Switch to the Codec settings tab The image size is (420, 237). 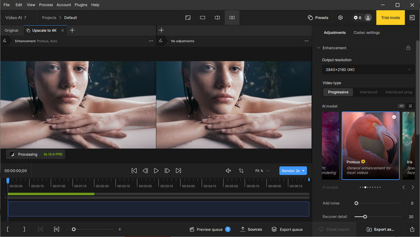point(367,33)
